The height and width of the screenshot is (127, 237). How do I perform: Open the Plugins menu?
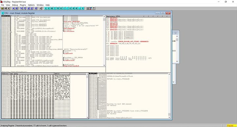coord(23,5)
